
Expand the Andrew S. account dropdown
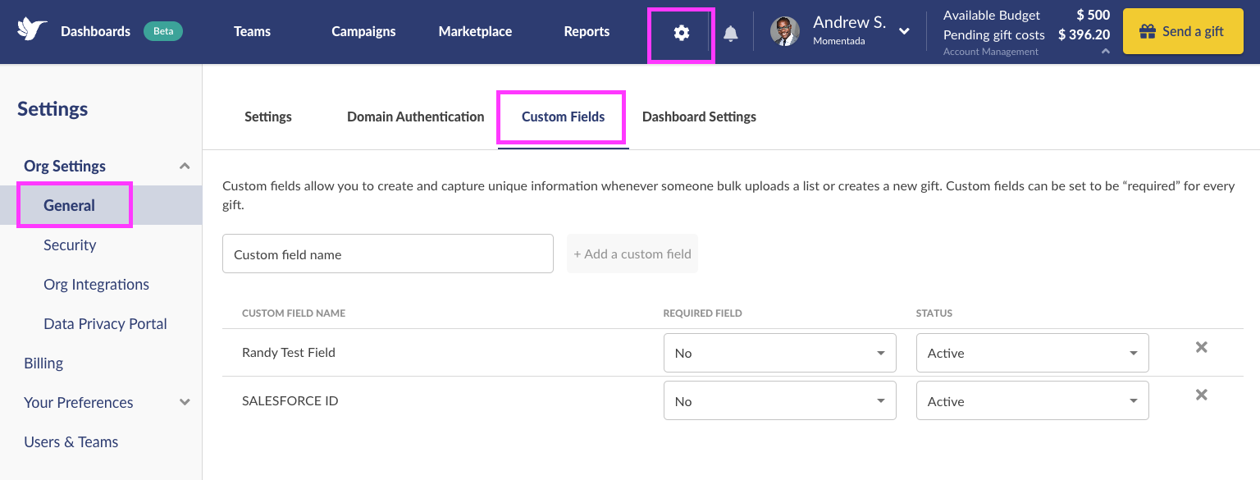pyautogui.click(x=904, y=31)
